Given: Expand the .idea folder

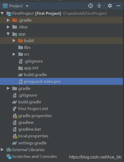Looking at the screenshot, I should (8, 27).
